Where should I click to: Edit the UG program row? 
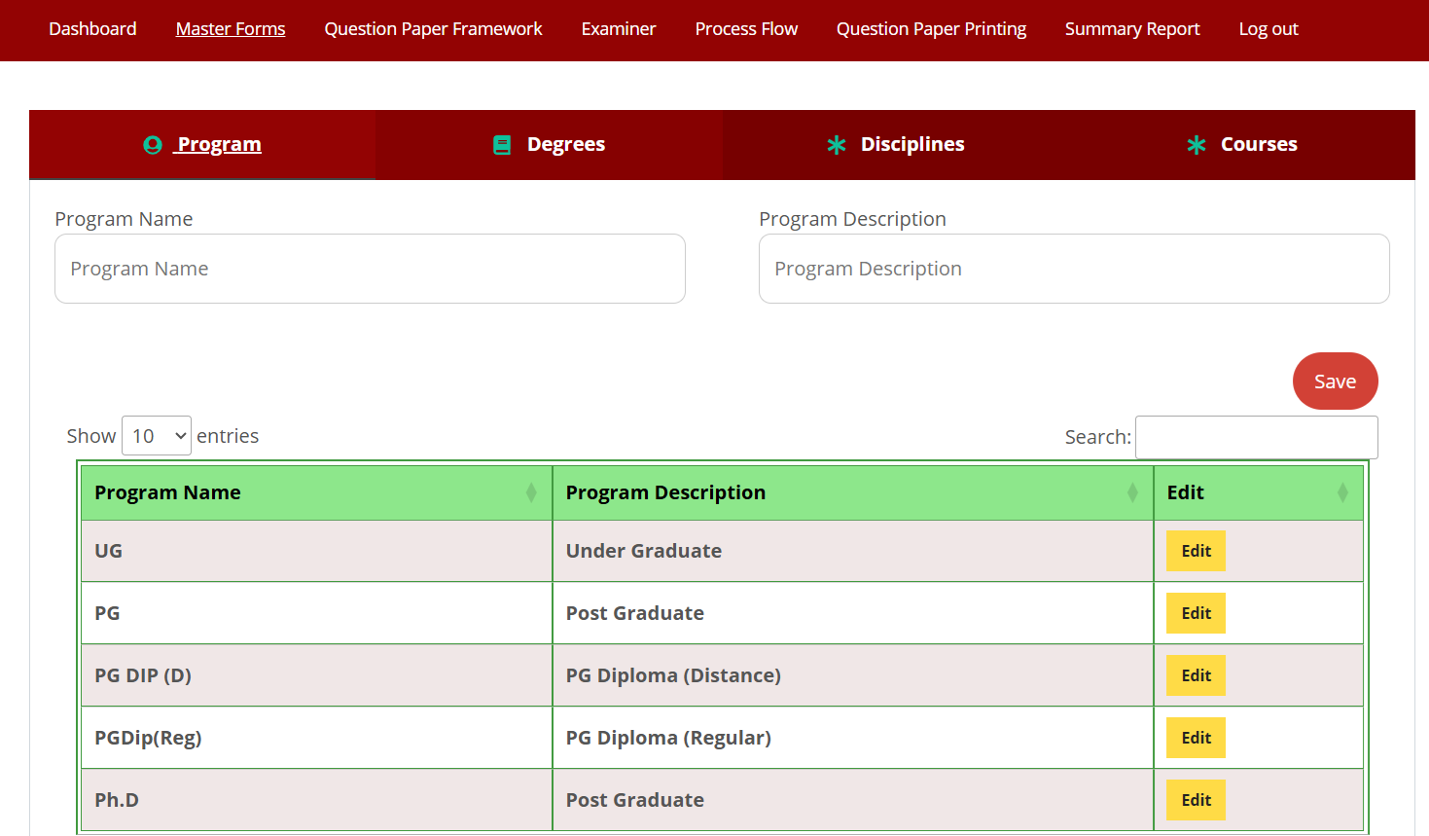pyautogui.click(x=1196, y=551)
